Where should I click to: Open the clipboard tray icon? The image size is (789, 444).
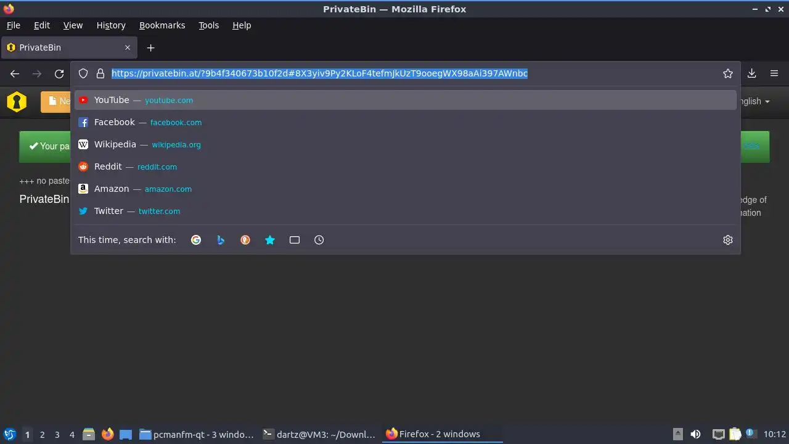735,434
